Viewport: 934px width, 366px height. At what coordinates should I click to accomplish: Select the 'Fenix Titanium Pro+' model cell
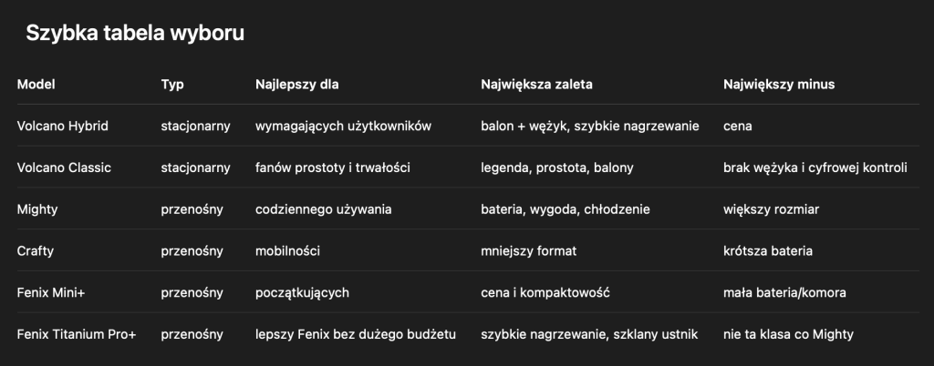[77, 334]
